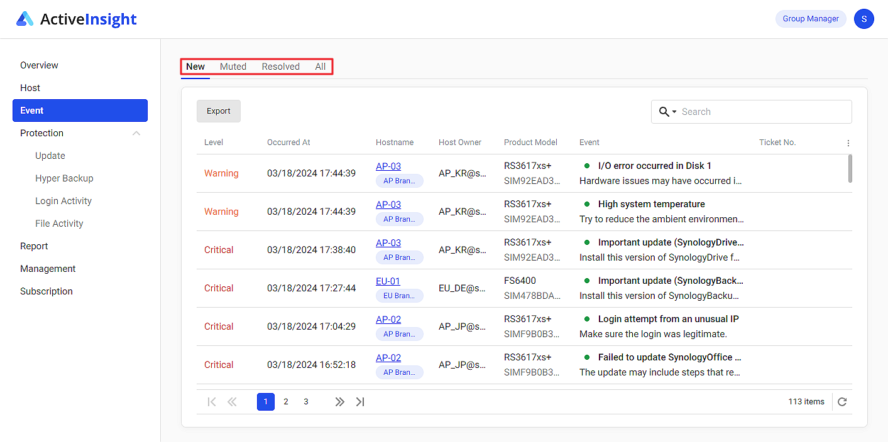Select Hyper Backup in the sidebar

(64, 178)
